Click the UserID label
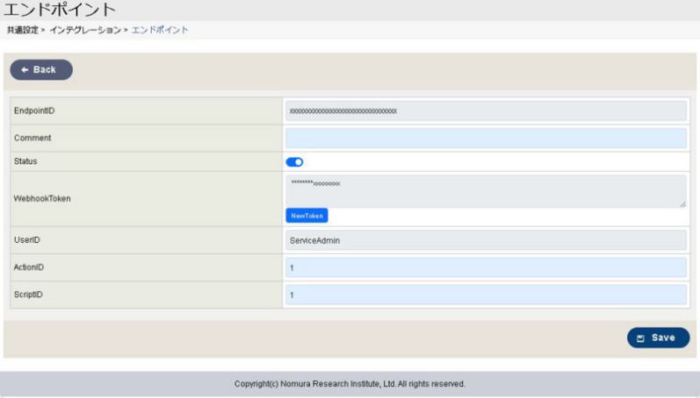 tap(26, 240)
